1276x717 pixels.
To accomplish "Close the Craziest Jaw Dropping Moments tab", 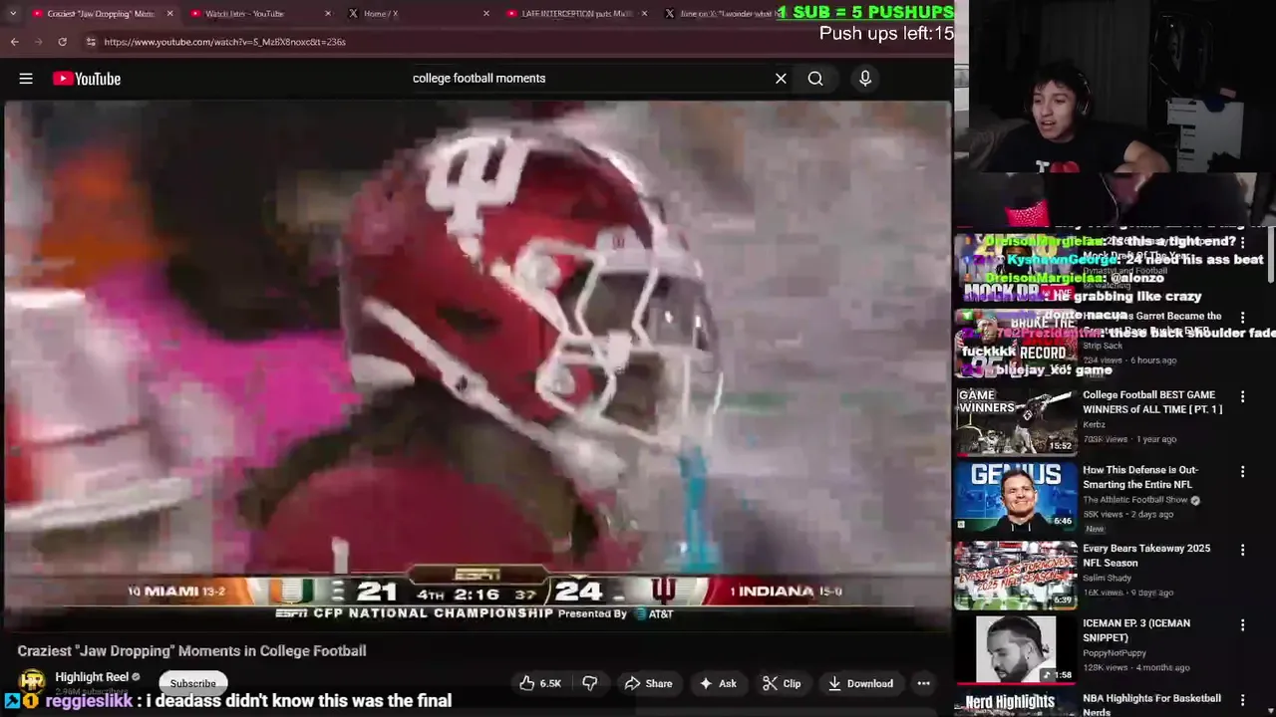I will click(x=169, y=14).
